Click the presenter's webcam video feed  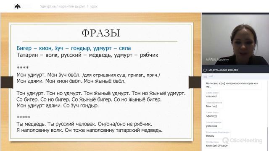point(235,40)
